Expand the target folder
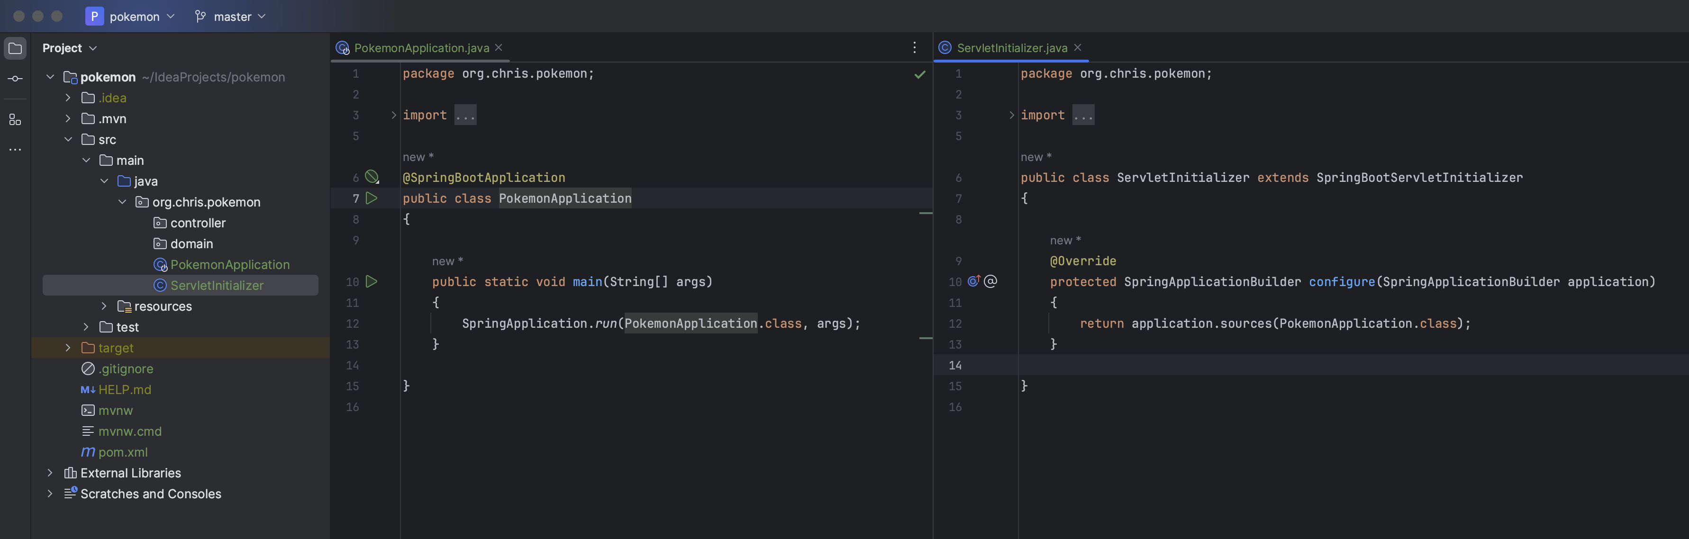 [68, 348]
